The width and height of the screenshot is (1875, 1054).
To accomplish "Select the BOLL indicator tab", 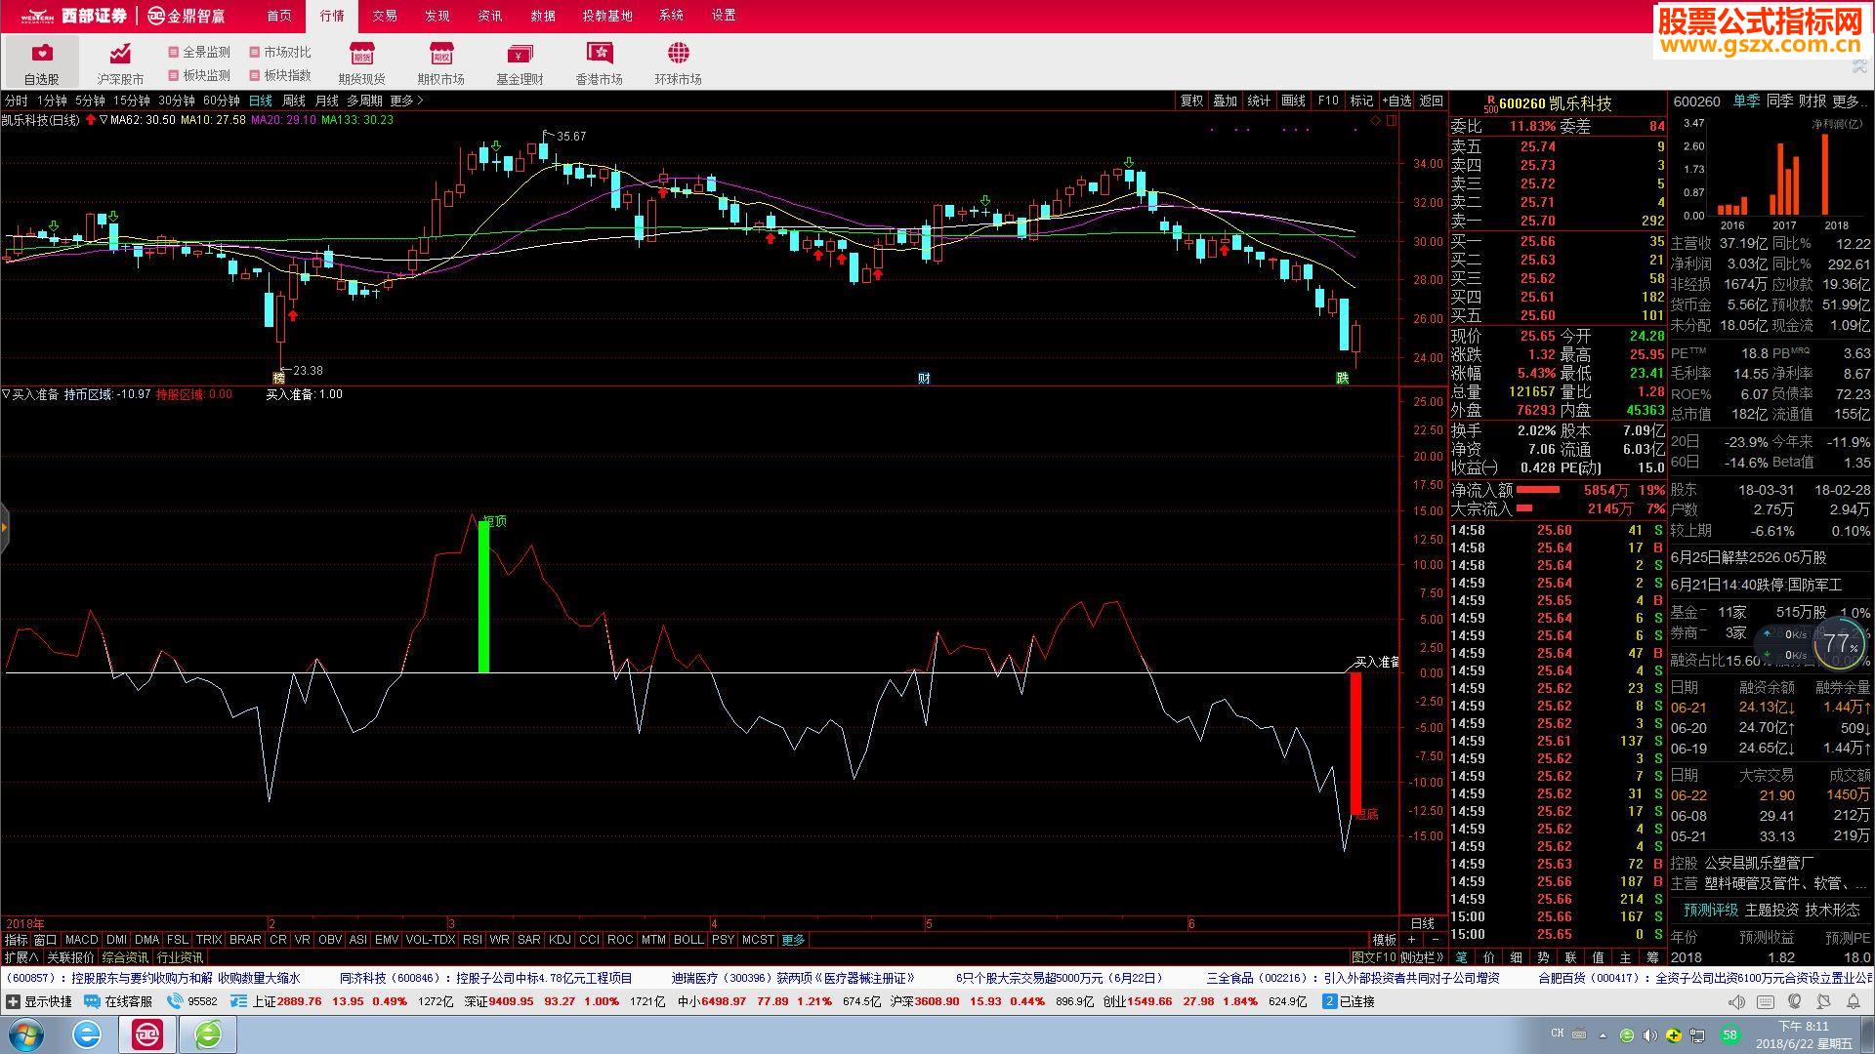I will pos(688,940).
